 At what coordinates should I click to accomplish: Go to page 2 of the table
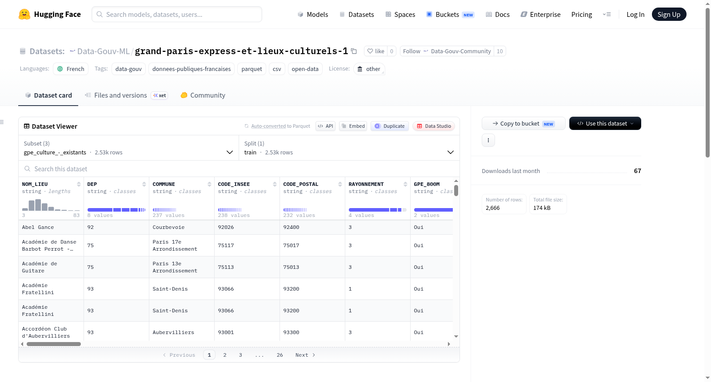[x=225, y=355]
